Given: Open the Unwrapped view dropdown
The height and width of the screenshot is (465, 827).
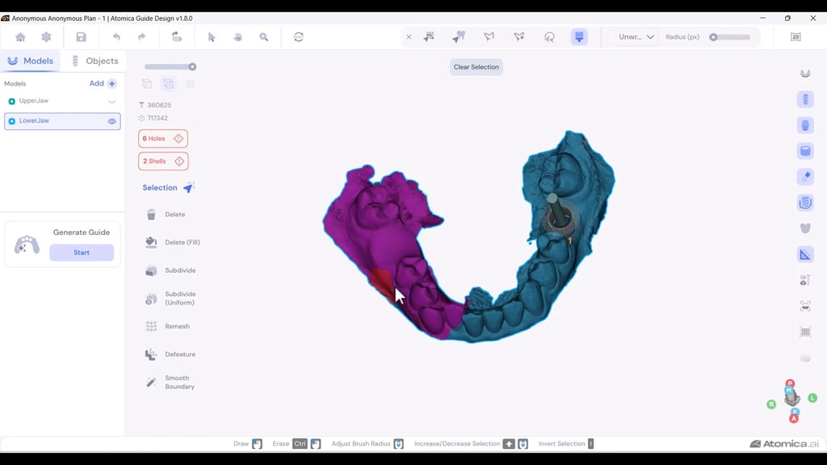Looking at the screenshot, I should tap(634, 36).
